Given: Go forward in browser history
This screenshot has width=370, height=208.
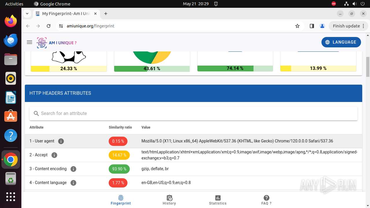Looking at the screenshot, I should 38,26.
